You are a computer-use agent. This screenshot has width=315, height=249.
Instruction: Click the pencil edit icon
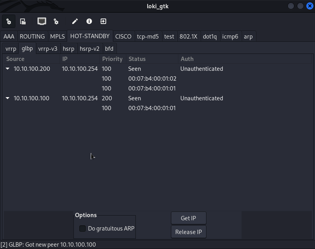pyautogui.click(x=75, y=21)
